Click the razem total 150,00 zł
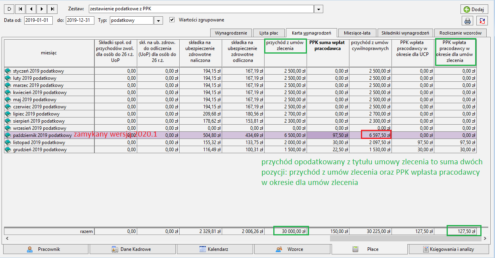 pyautogui.click(x=328, y=231)
